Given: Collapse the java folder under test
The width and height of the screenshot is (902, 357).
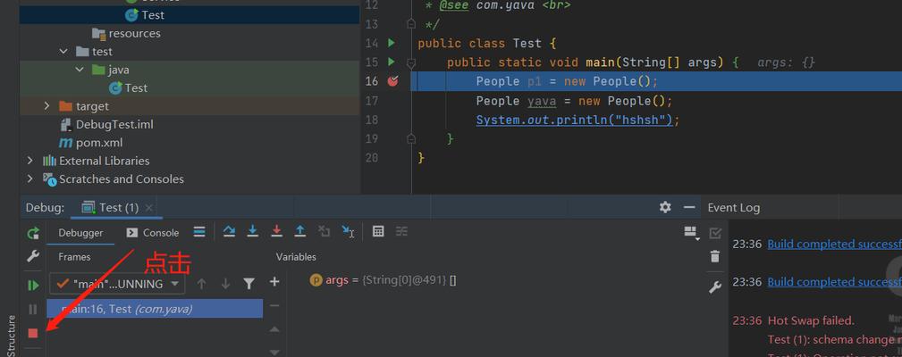Looking at the screenshot, I should pos(80,70).
